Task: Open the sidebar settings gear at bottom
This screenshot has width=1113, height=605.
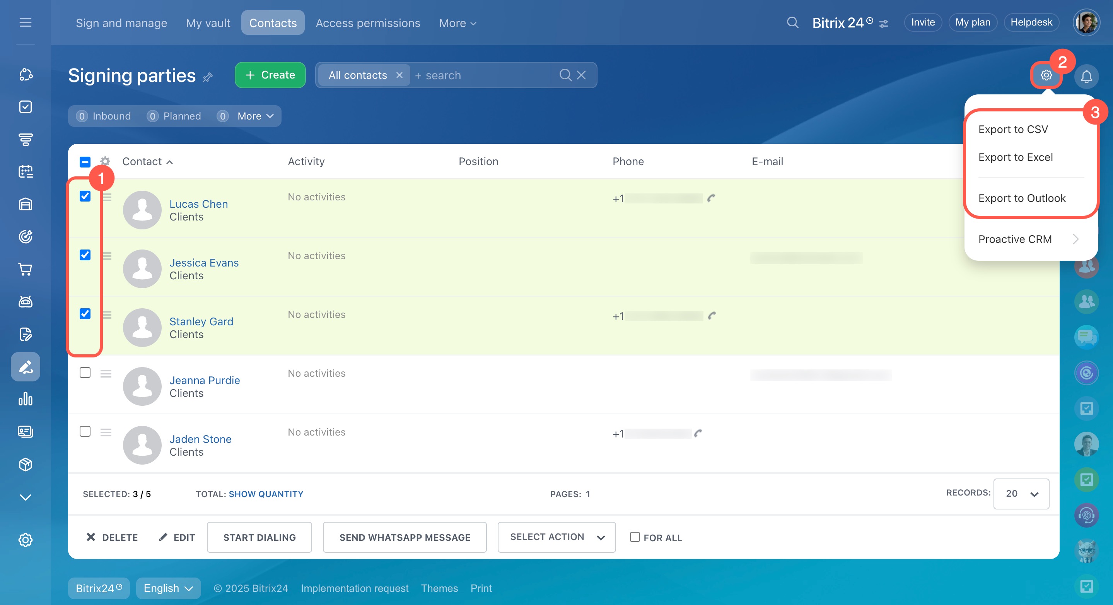Action: tap(26, 540)
